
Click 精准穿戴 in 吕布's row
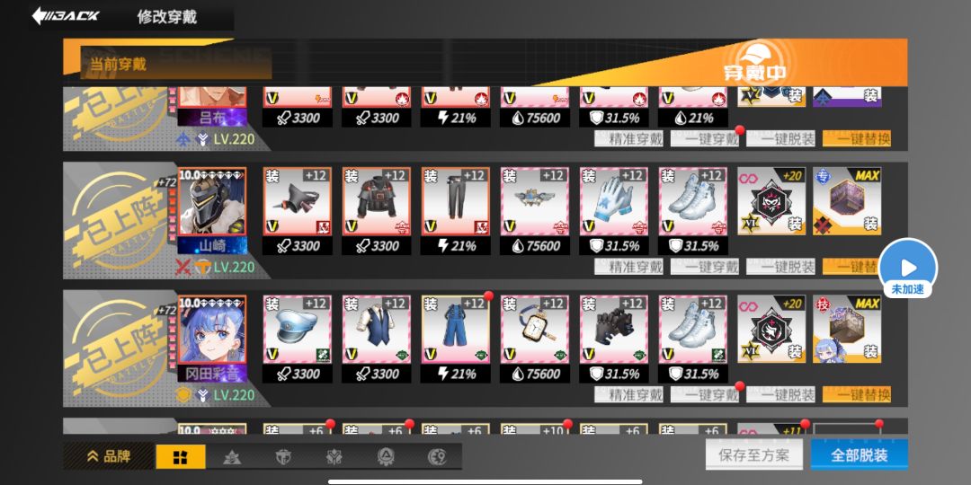628,138
